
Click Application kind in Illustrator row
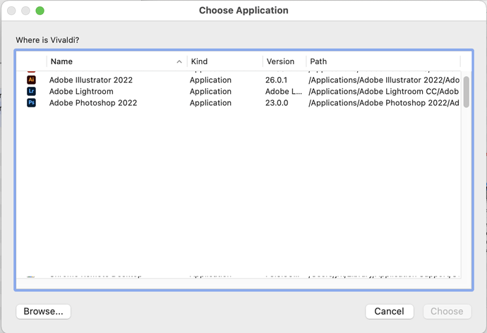(210, 80)
